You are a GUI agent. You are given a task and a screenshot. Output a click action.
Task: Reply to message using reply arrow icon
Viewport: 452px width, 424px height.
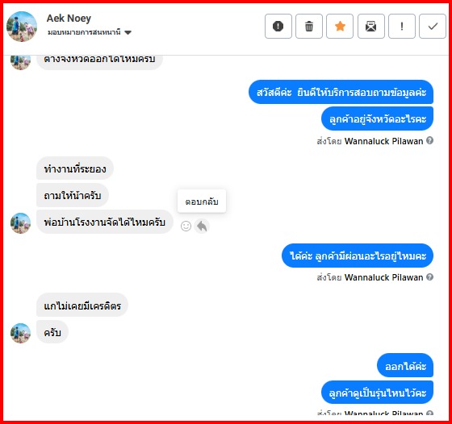pyautogui.click(x=202, y=227)
